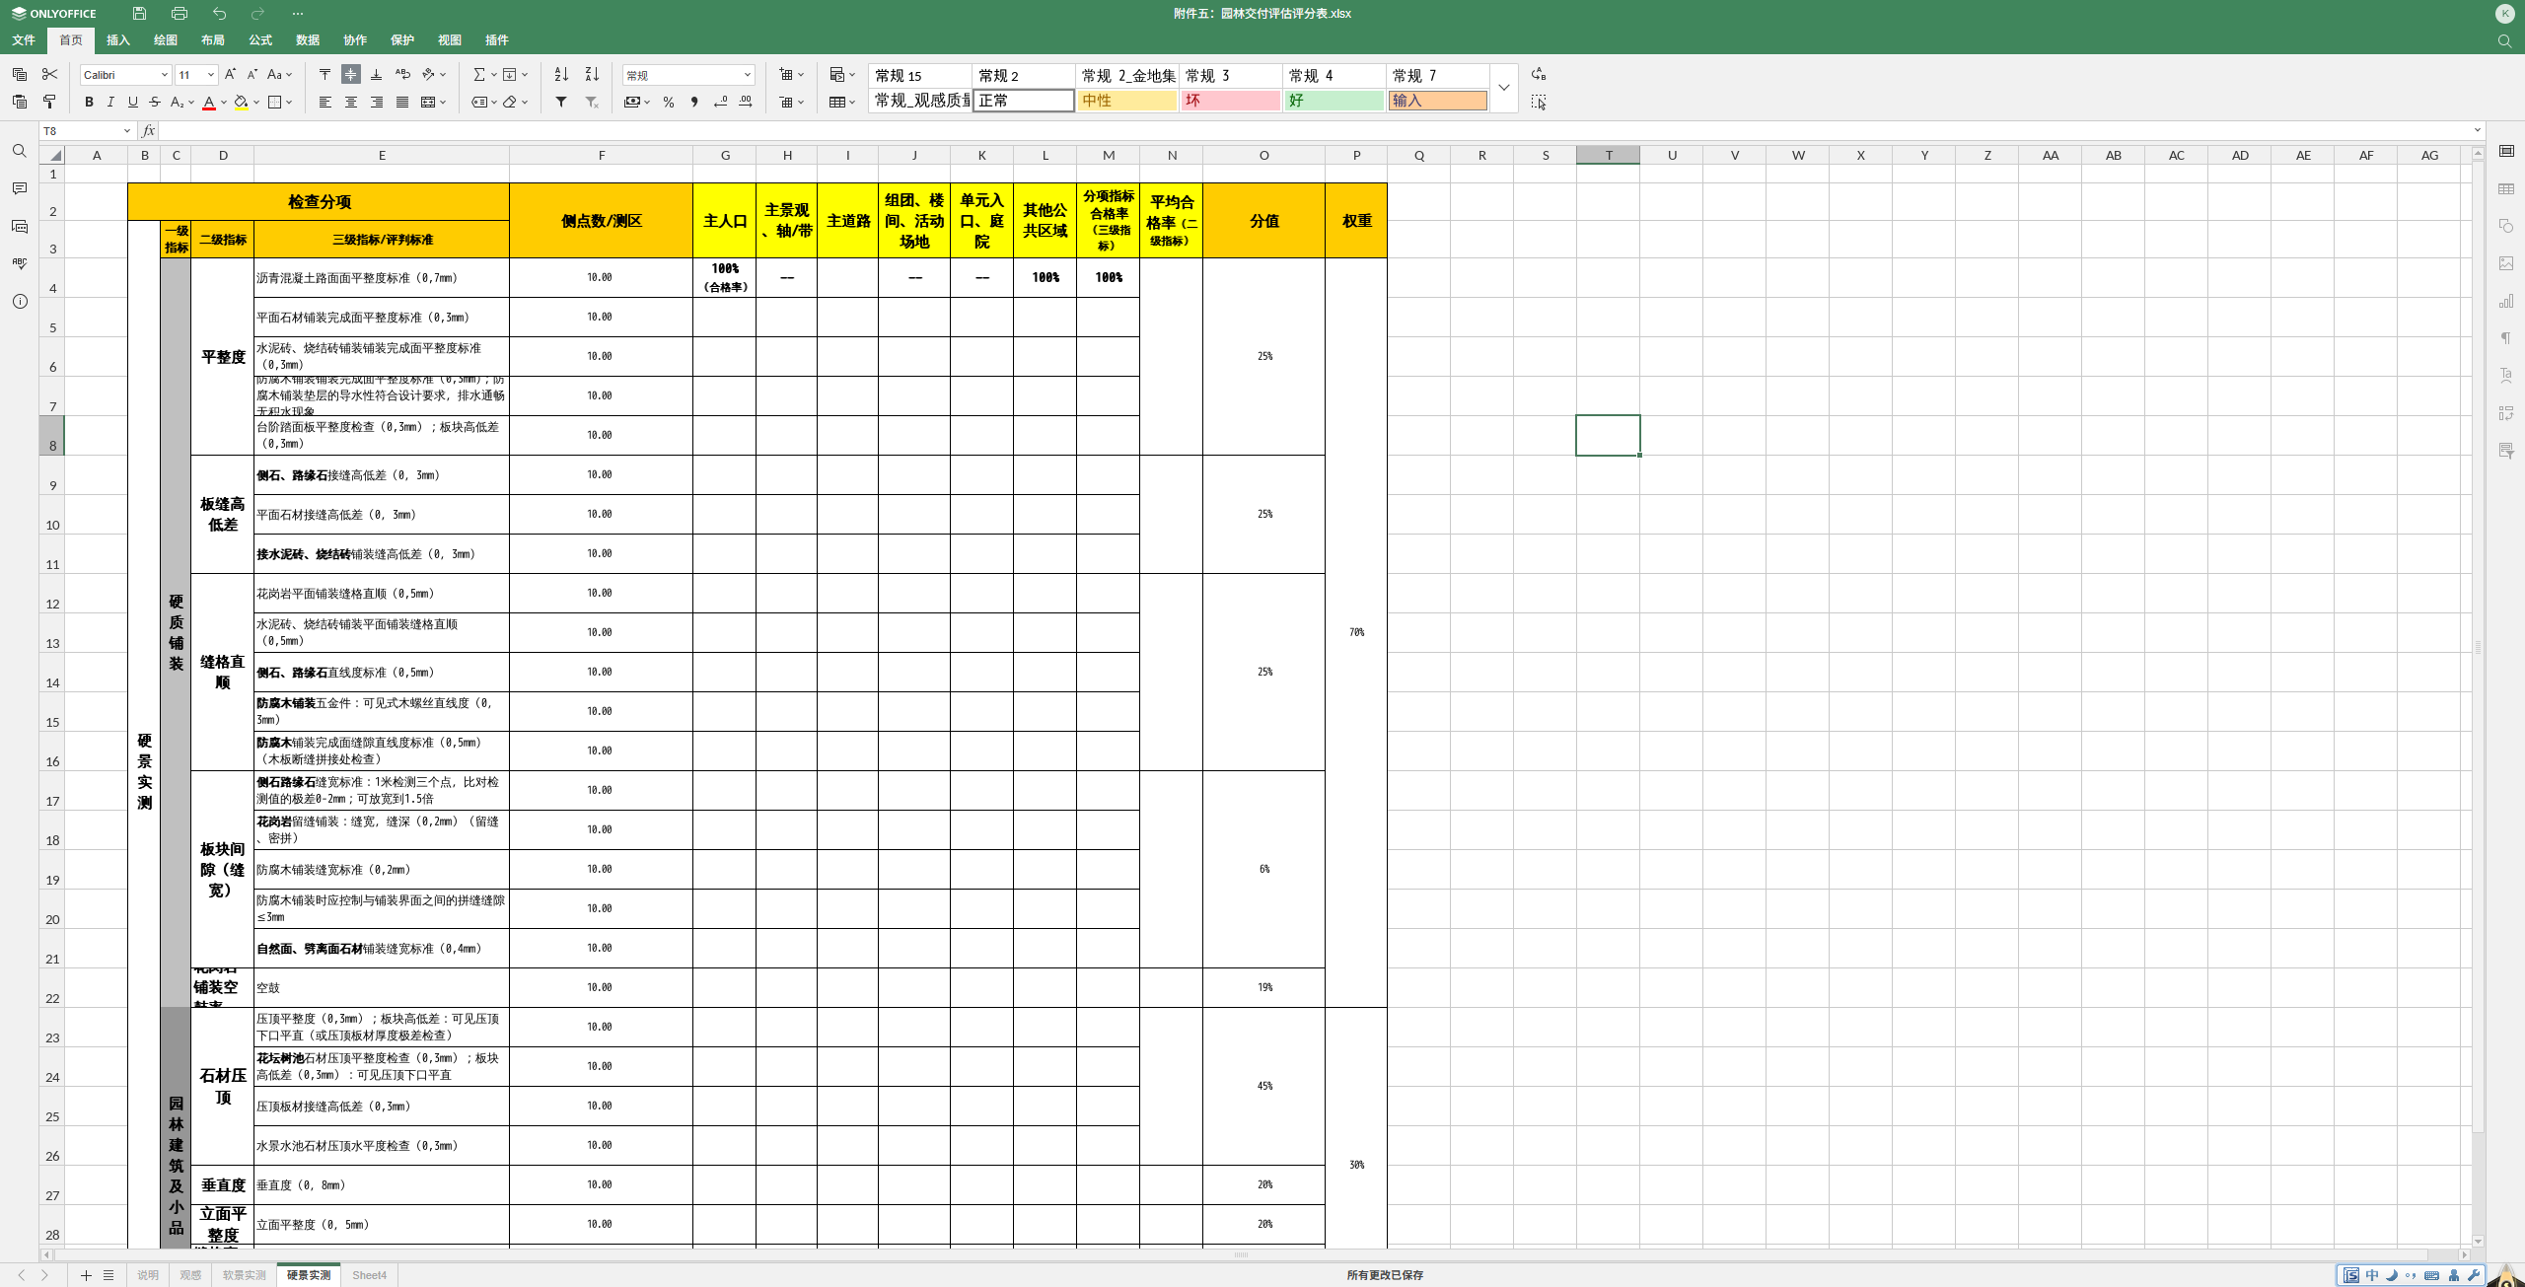Apply the 好 cell style
Screen dimensions: 2525x1287
tap(1334, 101)
